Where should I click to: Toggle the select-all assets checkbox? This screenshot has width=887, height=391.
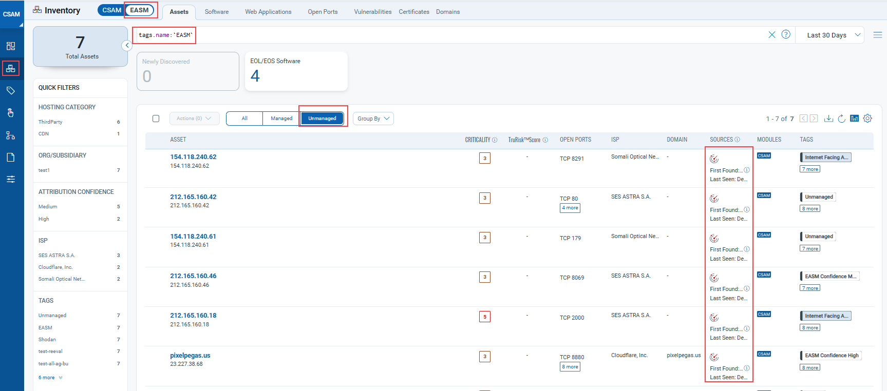tap(156, 119)
